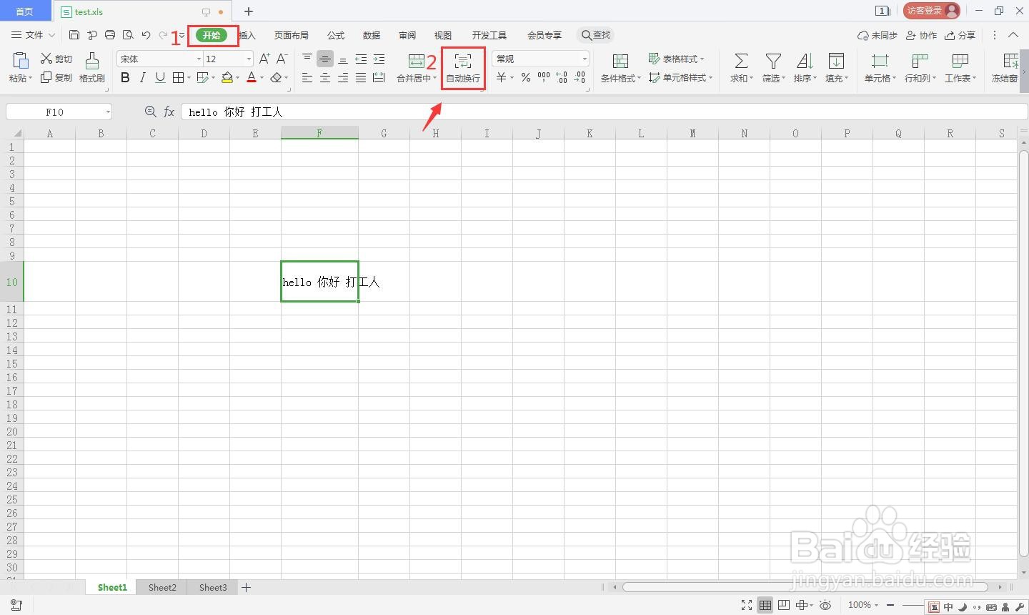
Task: Toggle middle vertical alignment
Action: [325, 59]
